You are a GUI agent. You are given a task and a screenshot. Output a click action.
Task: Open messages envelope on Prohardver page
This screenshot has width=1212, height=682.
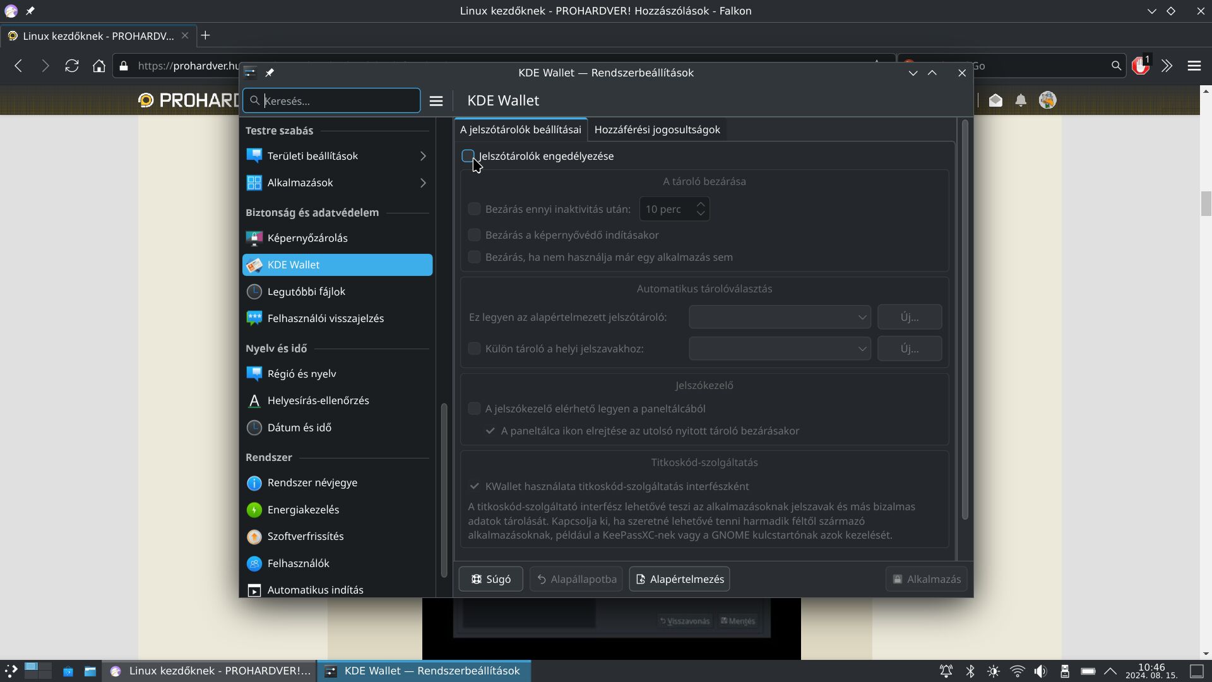click(x=995, y=100)
